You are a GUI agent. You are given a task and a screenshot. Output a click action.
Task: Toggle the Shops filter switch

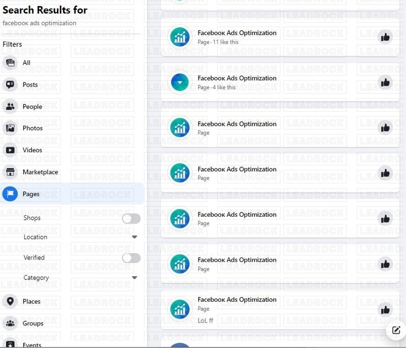[131, 219]
